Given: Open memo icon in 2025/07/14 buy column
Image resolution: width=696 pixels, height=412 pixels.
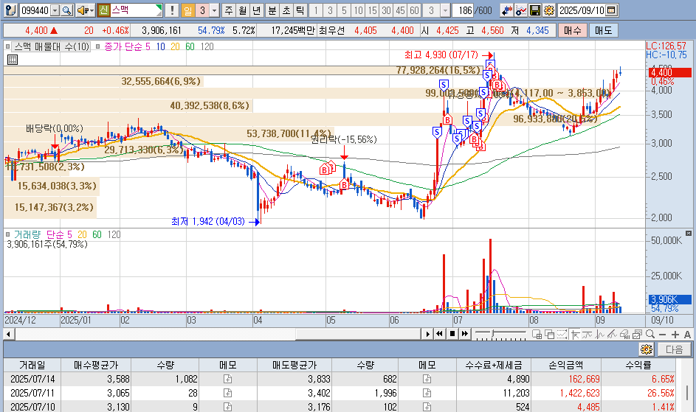Looking at the screenshot, I should (x=227, y=379).
